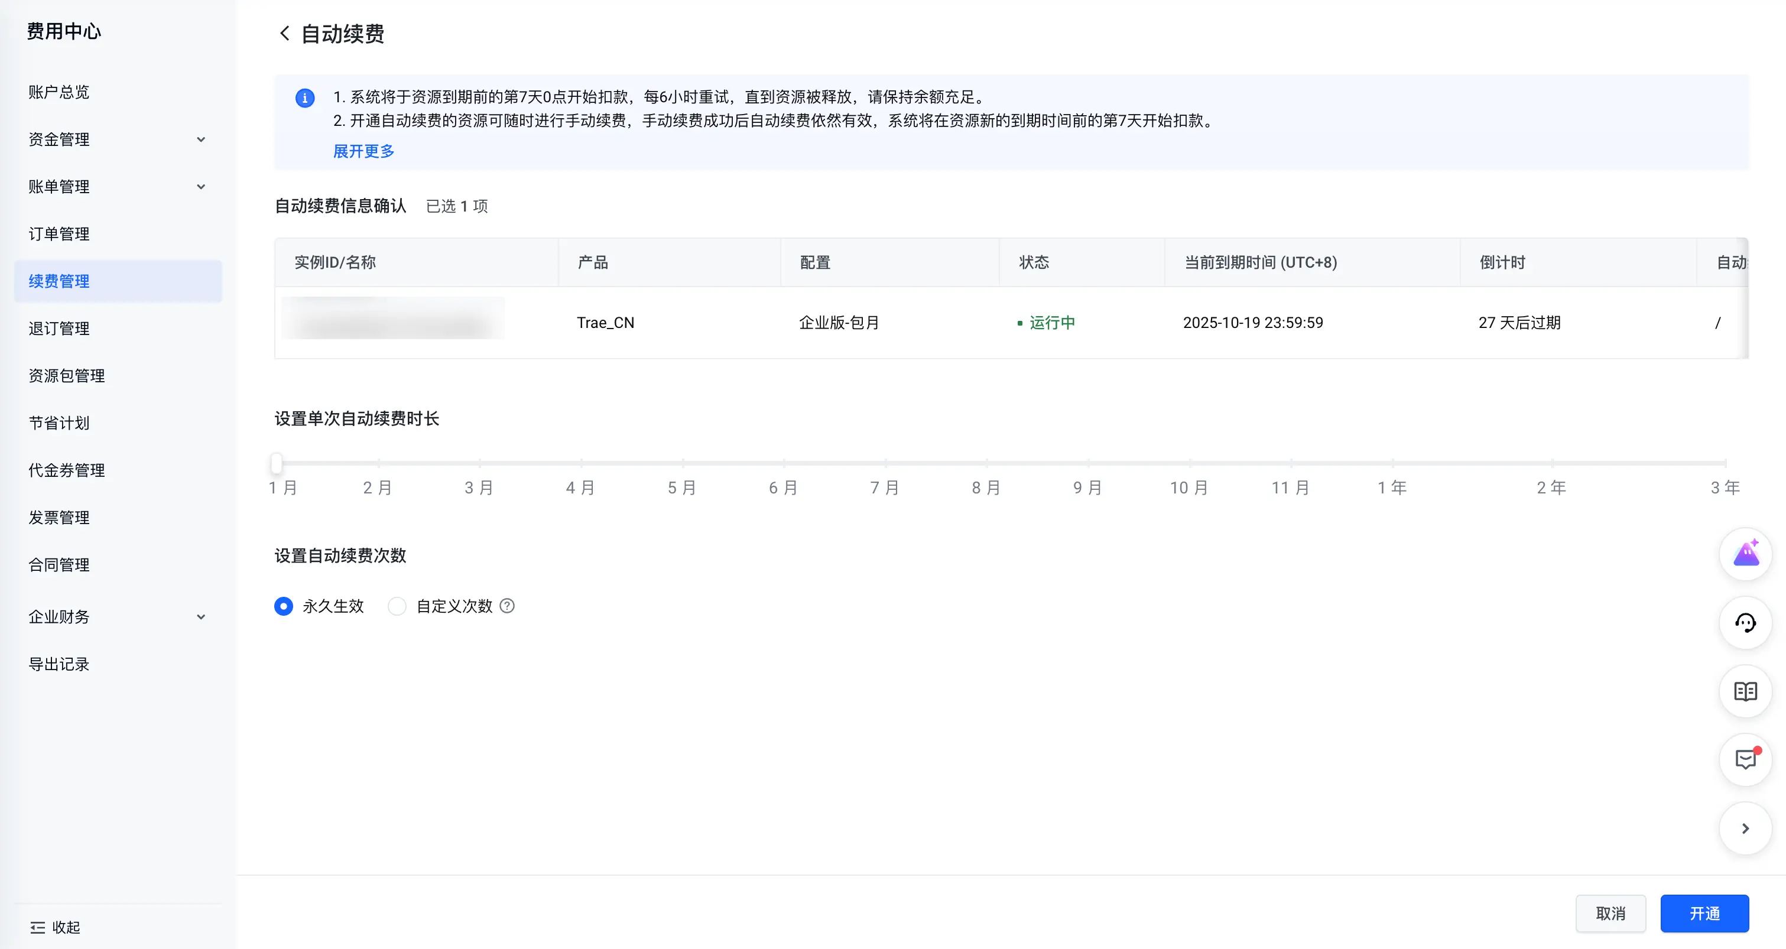Click the 展开更多 link

point(363,151)
